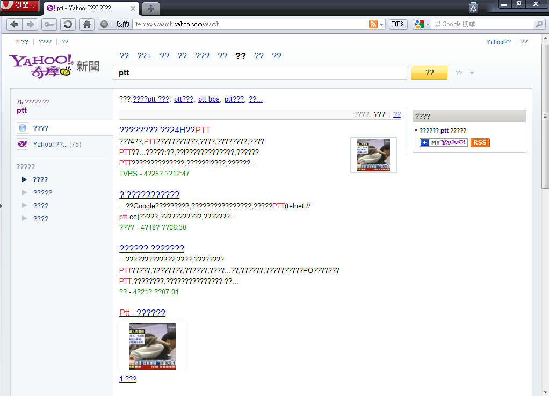Click the orange RSS button
Viewport: 549px width, 396px height.
tap(480, 142)
